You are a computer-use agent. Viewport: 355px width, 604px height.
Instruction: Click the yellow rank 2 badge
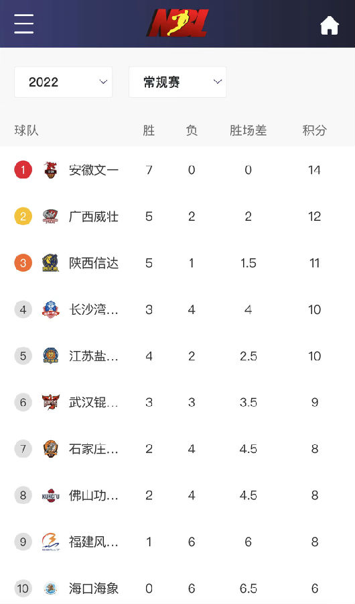(23, 217)
